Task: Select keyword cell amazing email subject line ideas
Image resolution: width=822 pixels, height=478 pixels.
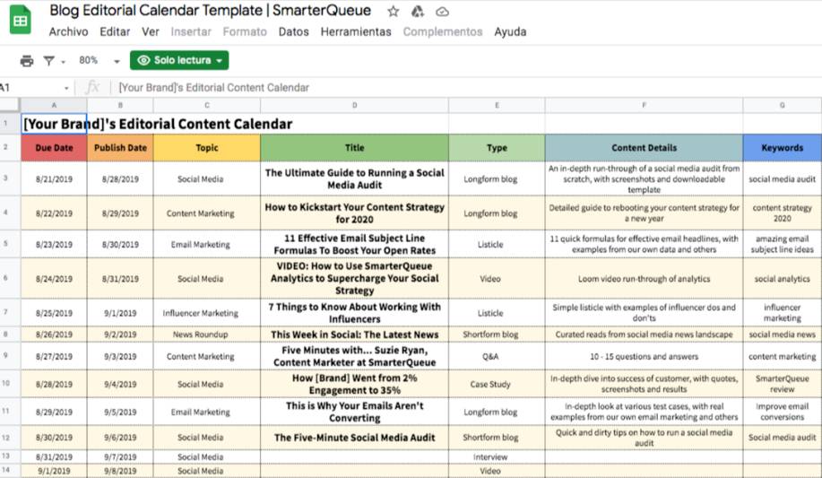Action: (783, 244)
